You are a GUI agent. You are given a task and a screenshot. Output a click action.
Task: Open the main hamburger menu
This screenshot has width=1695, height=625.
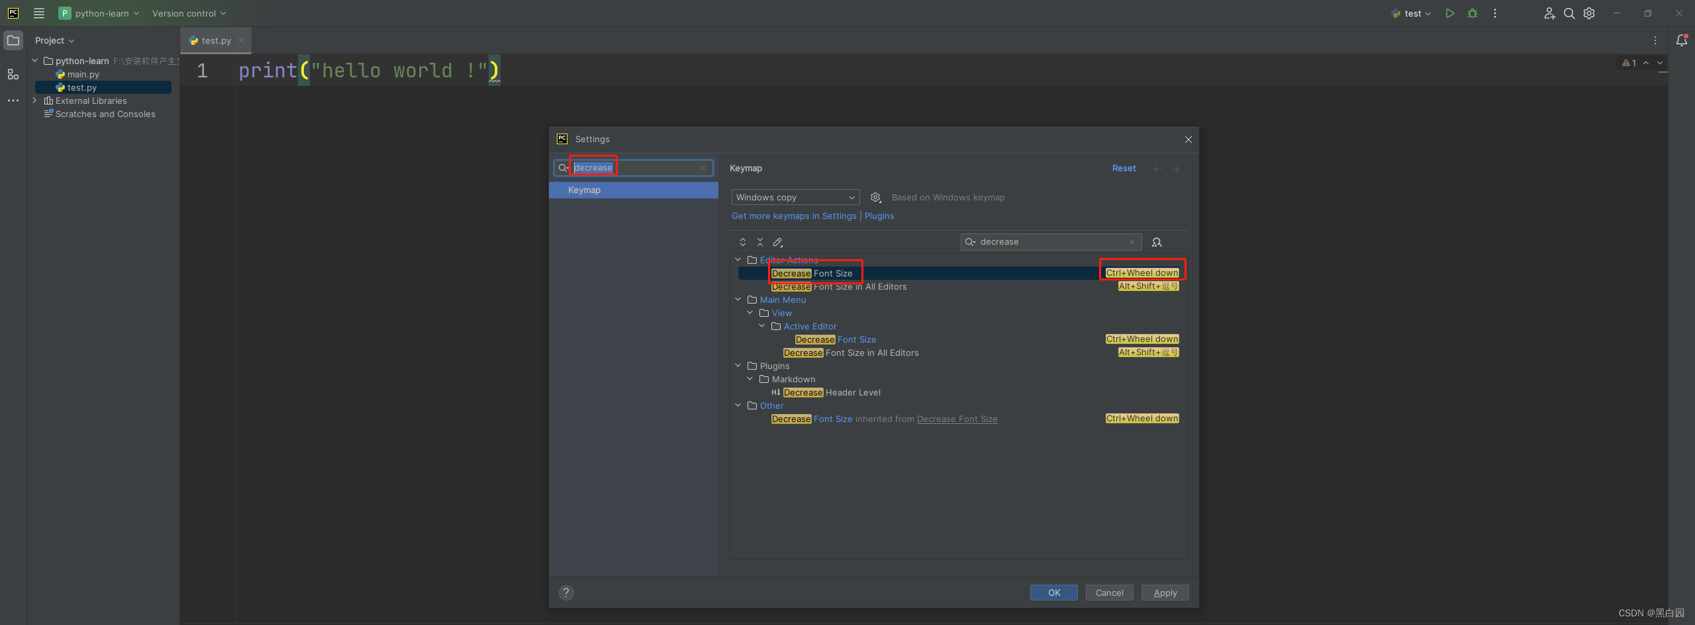pyautogui.click(x=39, y=13)
